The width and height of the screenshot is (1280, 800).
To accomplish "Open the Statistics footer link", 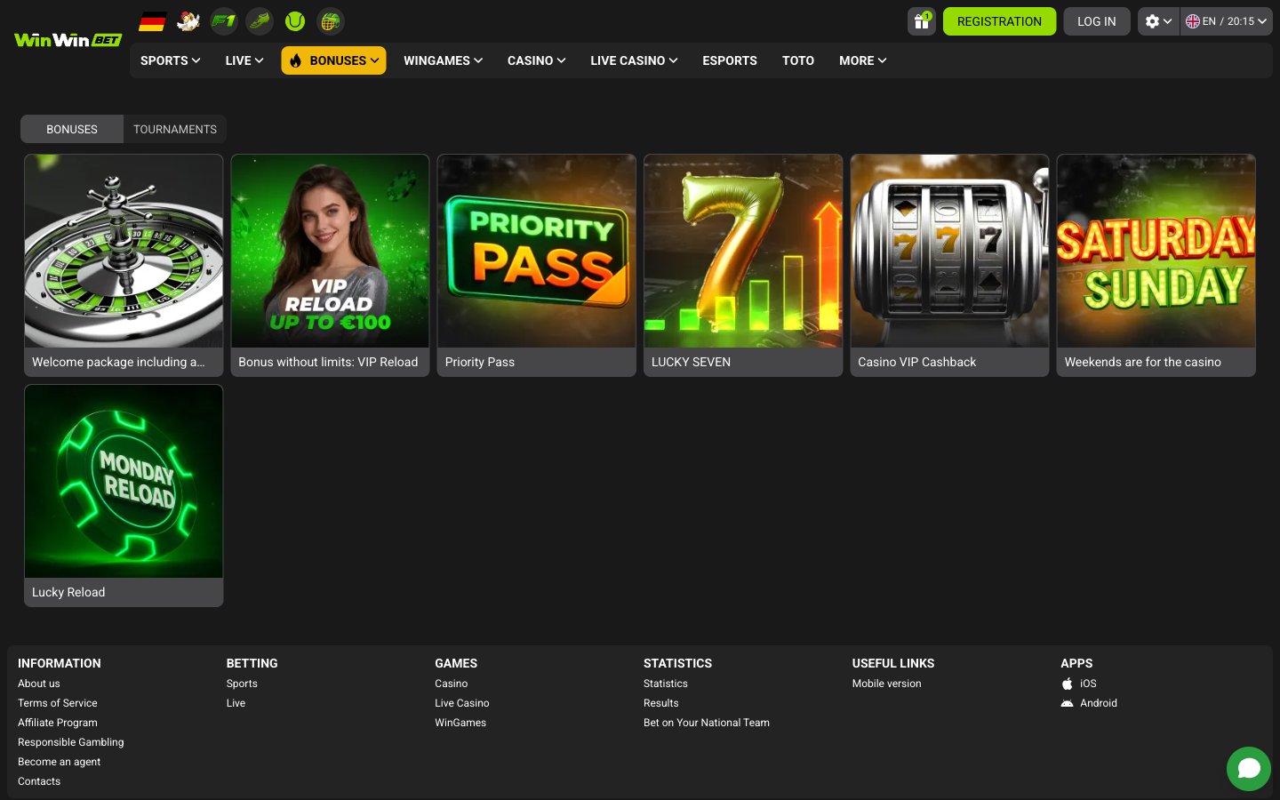I will click(x=666, y=684).
